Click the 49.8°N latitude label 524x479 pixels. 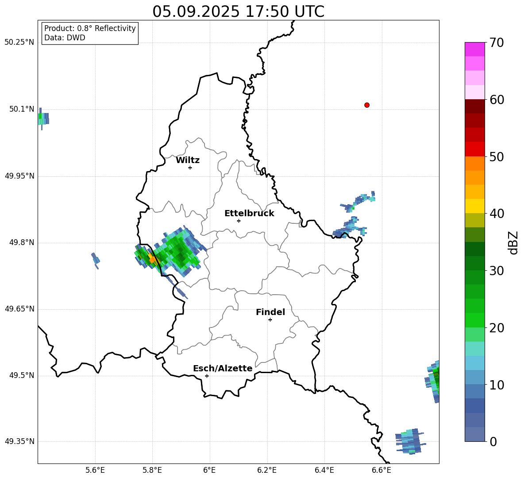click(21, 242)
